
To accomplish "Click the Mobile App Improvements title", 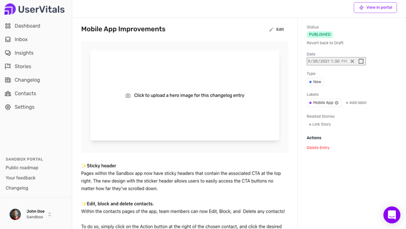I will [x=123, y=29].
